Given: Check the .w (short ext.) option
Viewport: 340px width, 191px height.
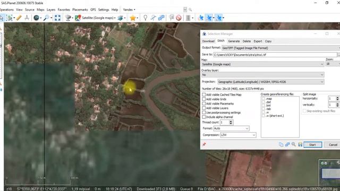Looking at the screenshot, I should coord(263,116).
